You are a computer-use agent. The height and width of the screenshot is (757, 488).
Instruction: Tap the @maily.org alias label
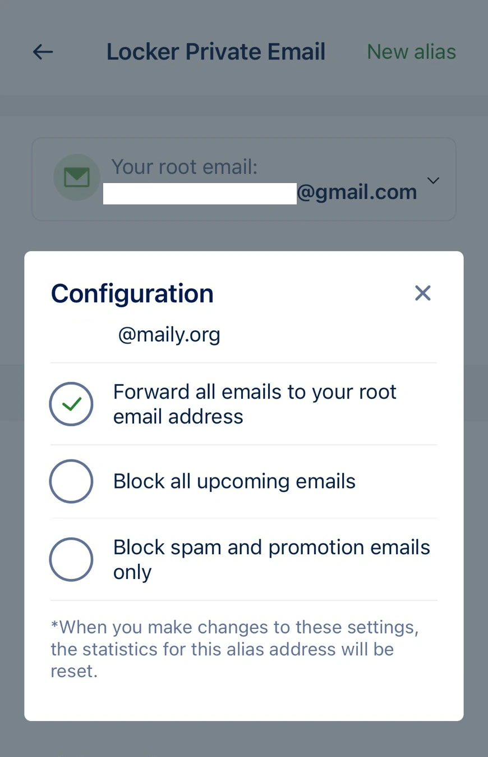pos(169,334)
